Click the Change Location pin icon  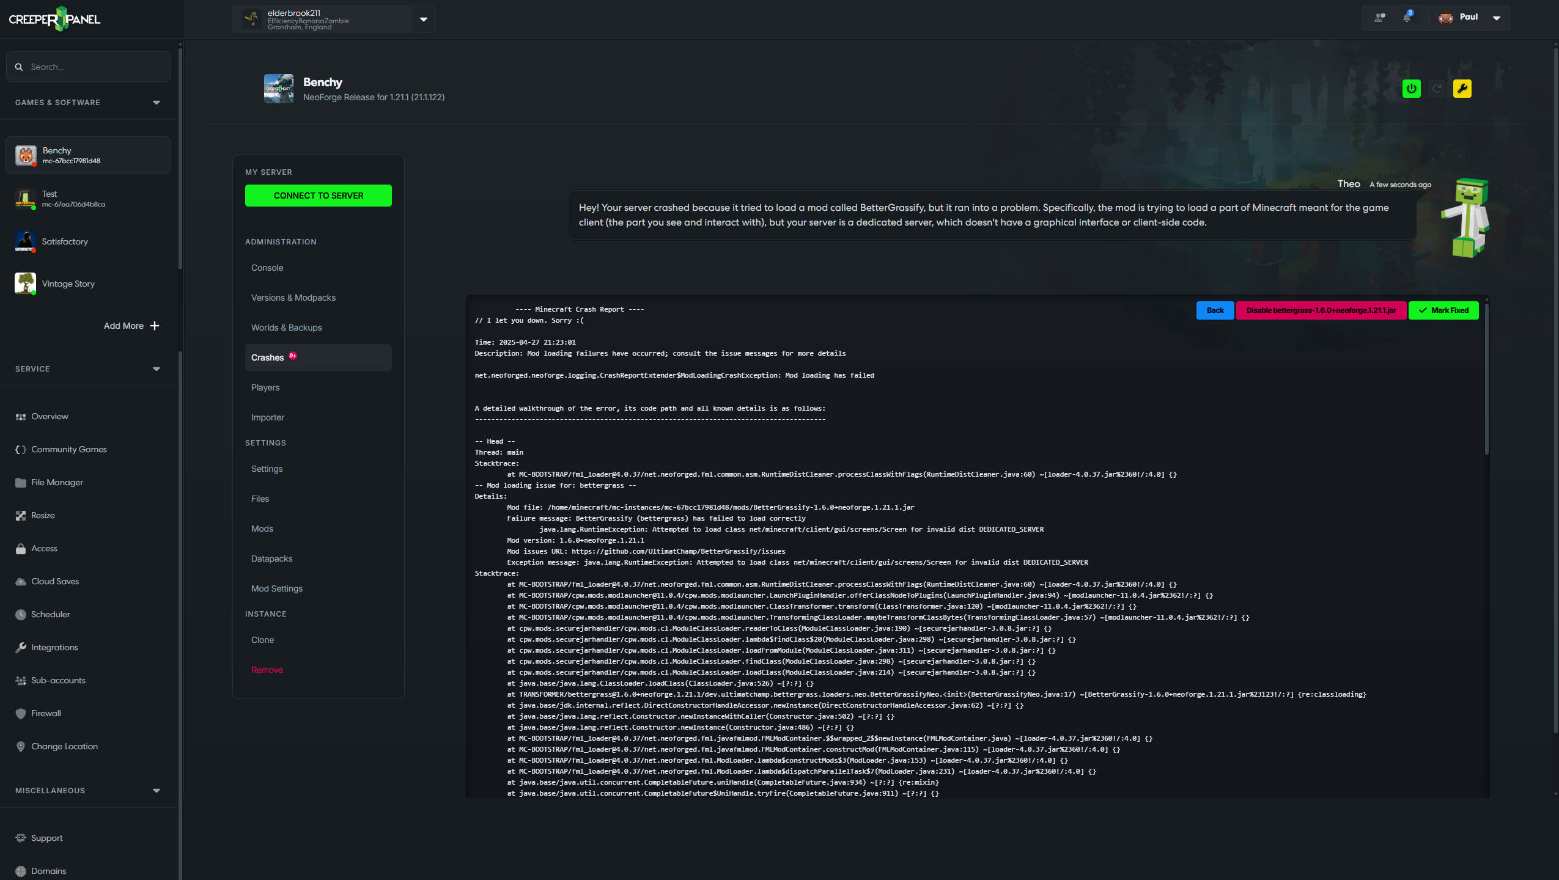21,747
